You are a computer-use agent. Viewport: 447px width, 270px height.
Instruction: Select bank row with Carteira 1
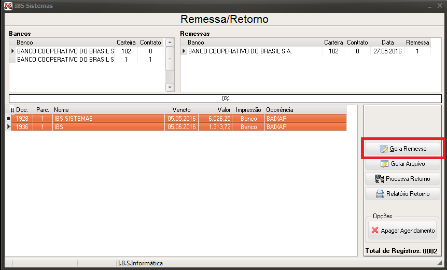coord(88,60)
